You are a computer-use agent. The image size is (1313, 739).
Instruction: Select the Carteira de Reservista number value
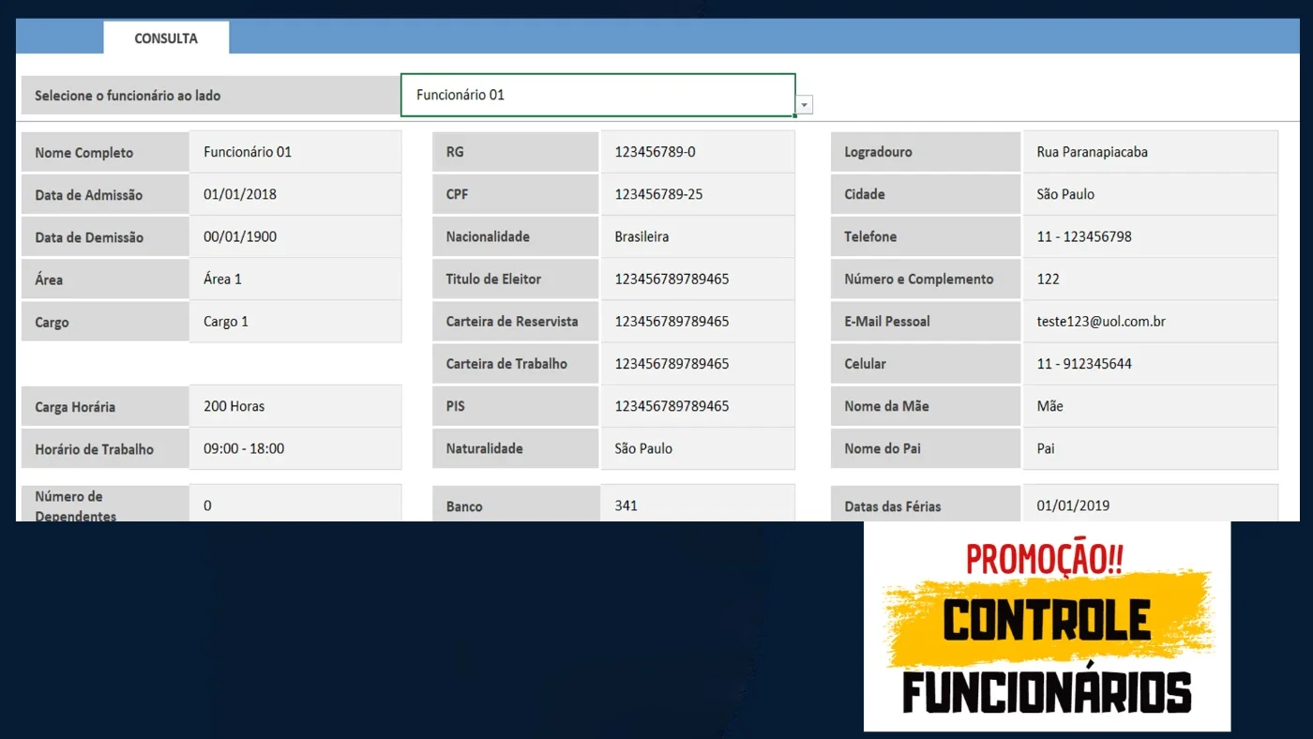[x=698, y=321]
